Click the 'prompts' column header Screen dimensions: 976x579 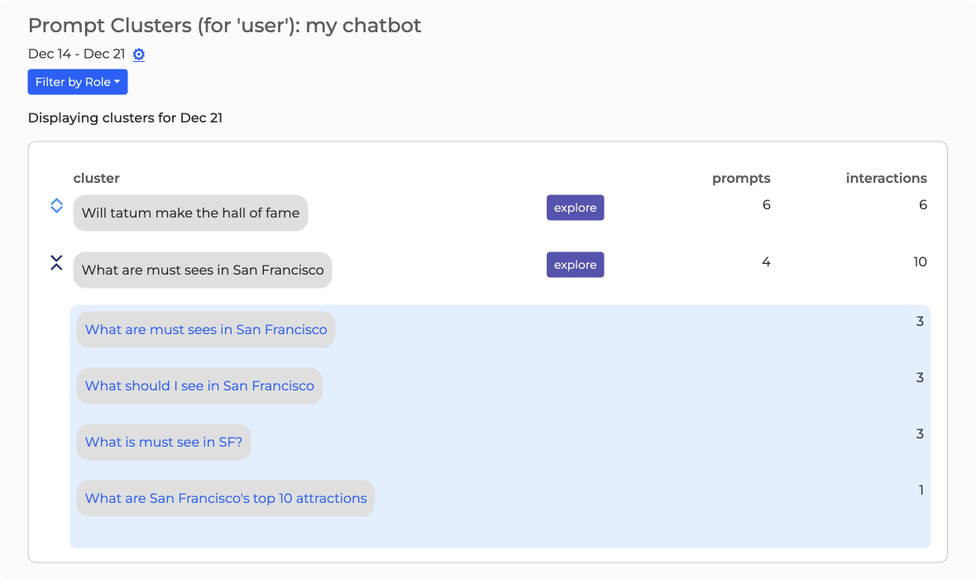click(741, 178)
